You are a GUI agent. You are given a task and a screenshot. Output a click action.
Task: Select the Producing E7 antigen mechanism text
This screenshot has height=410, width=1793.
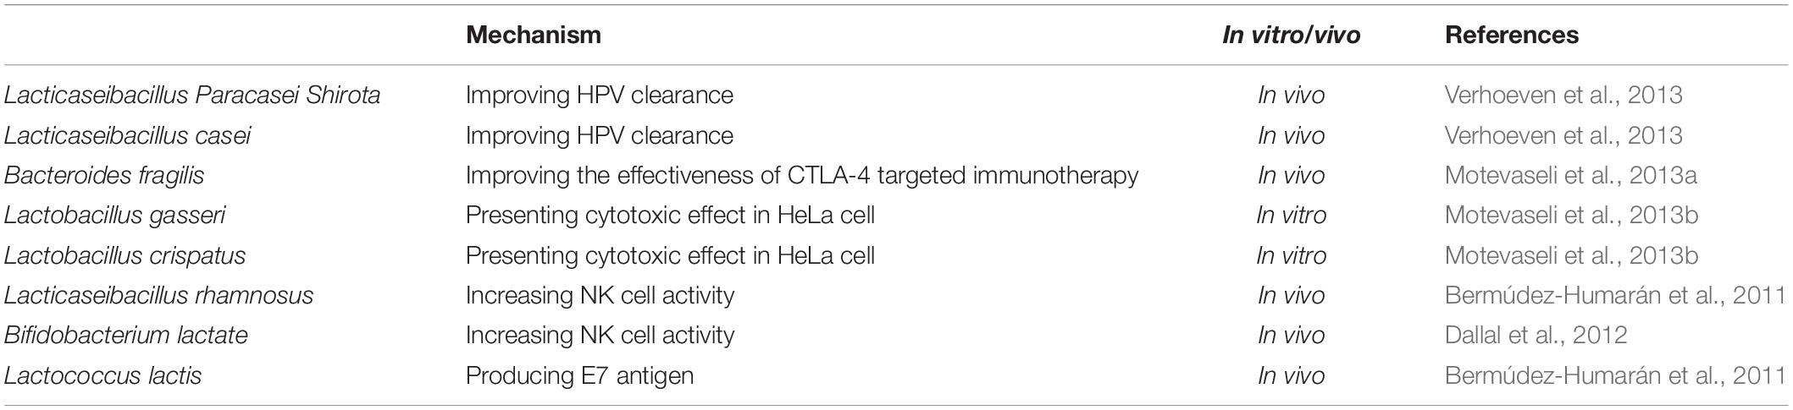580,375
